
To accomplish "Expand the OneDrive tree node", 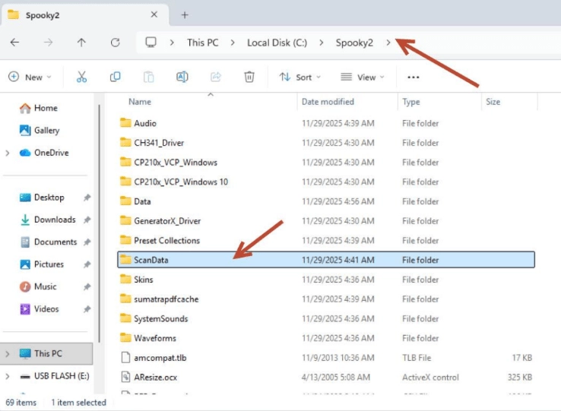I will (8, 153).
